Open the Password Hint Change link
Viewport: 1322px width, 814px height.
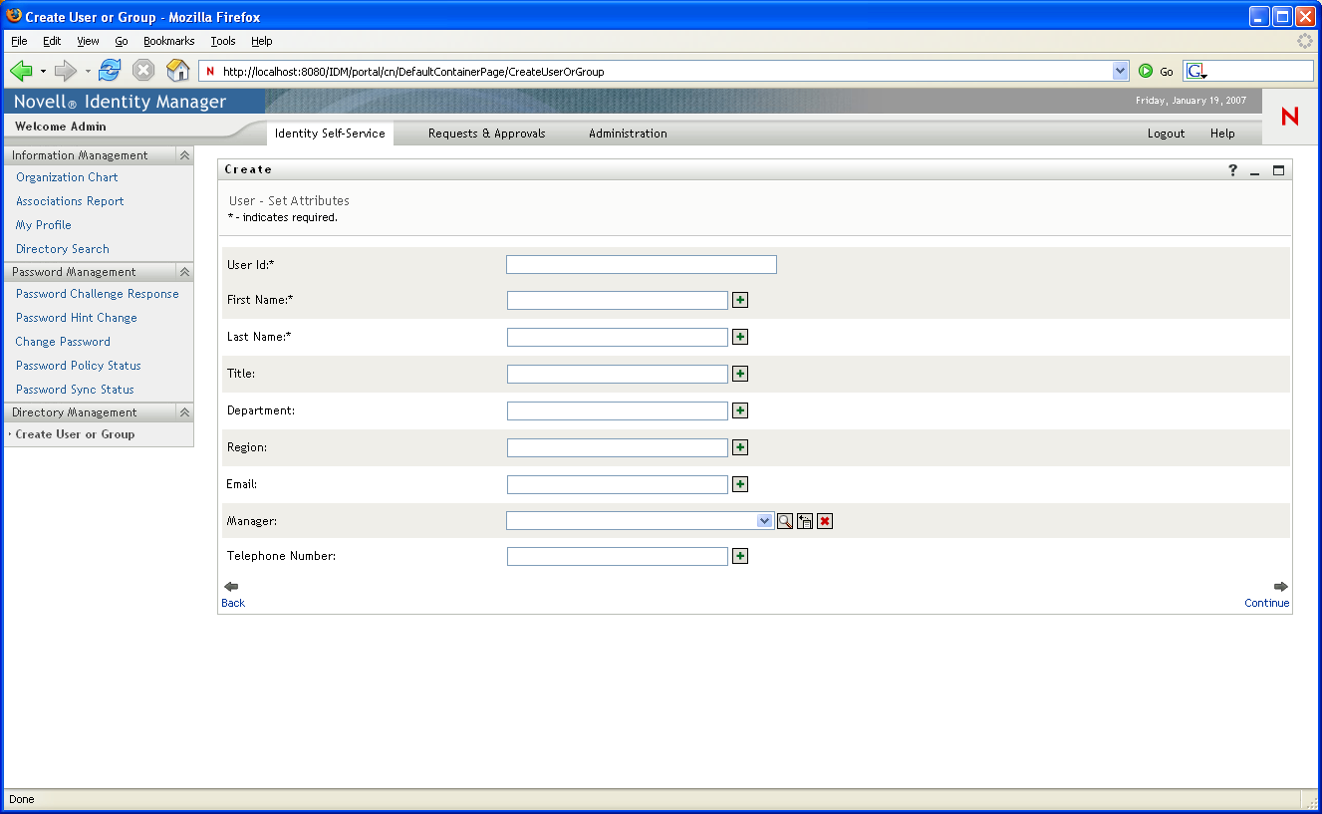[77, 318]
